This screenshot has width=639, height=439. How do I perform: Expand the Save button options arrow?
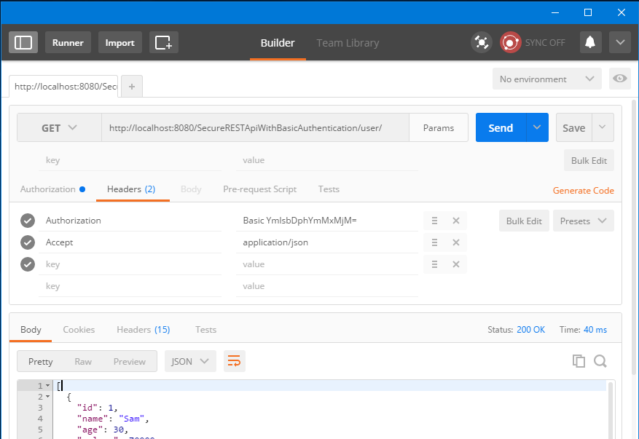coord(603,127)
